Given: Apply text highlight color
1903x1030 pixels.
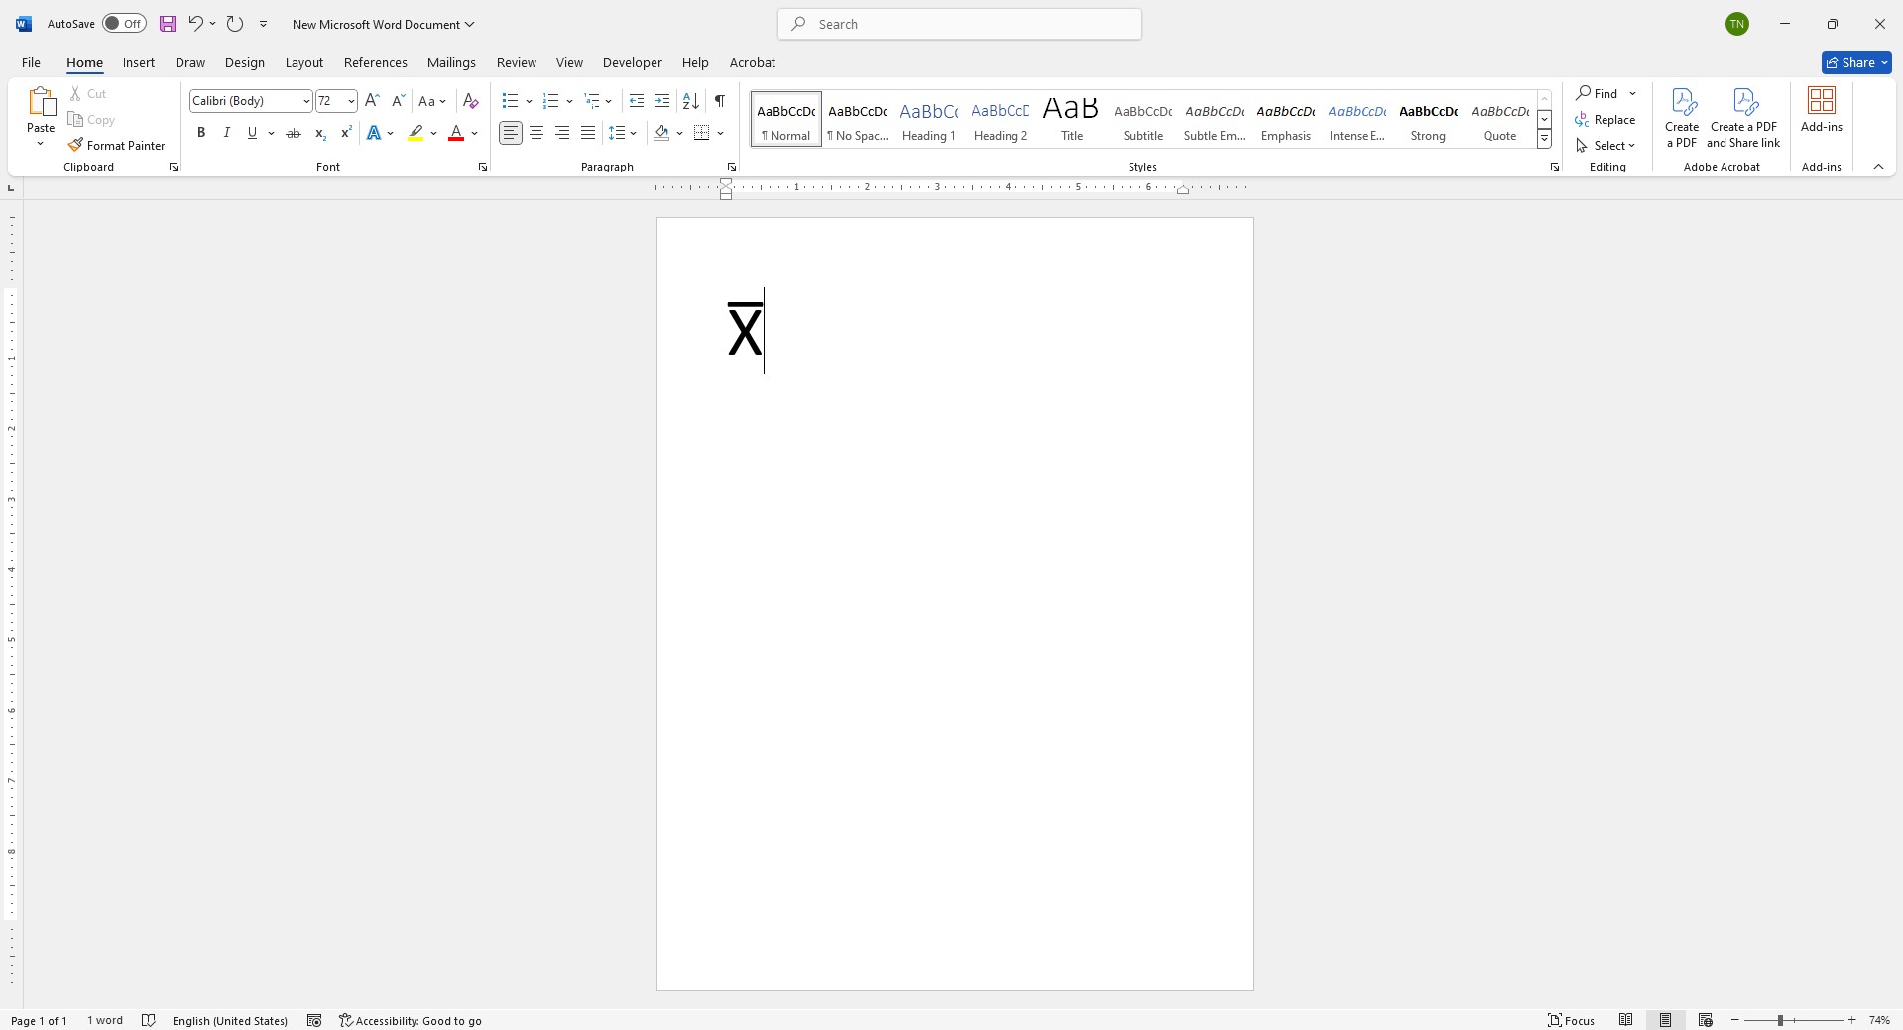Looking at the screenshot, I should [x=416, y=133].
